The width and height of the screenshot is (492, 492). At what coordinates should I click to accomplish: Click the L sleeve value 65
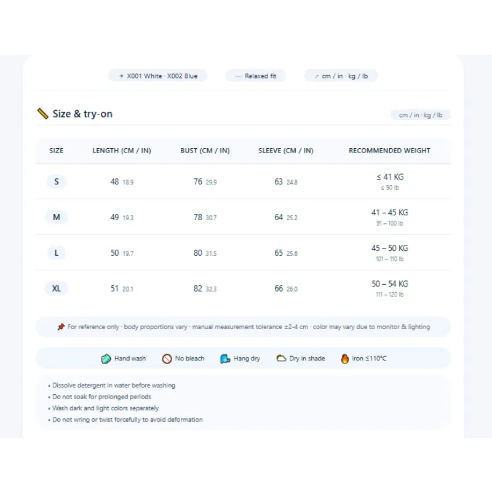pos(279,253)
